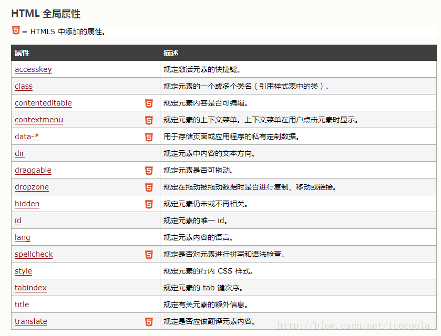Open the dir attribute link

pyautogui.click(x=19, y=153)
